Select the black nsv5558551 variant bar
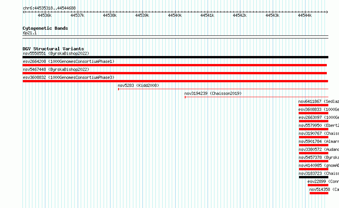The width and height of the screenshot is (339, 208). tap(175, 57)
